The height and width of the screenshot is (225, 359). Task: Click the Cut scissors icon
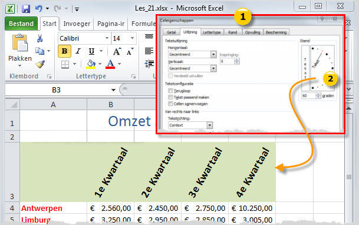(40, 38)
